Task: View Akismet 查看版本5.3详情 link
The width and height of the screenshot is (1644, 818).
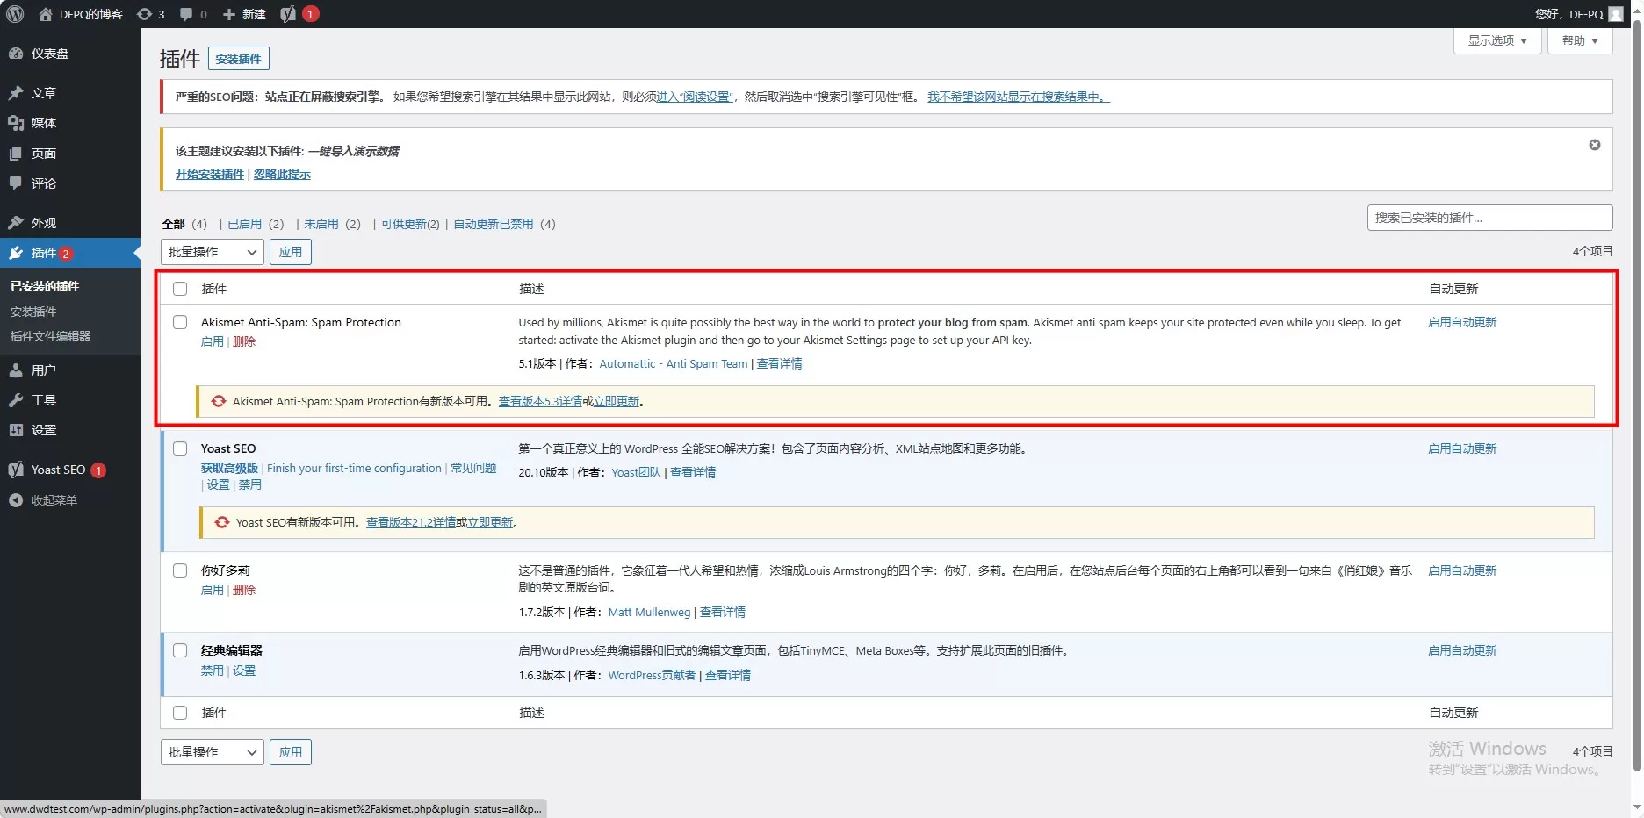Action: tap(540, 401)
